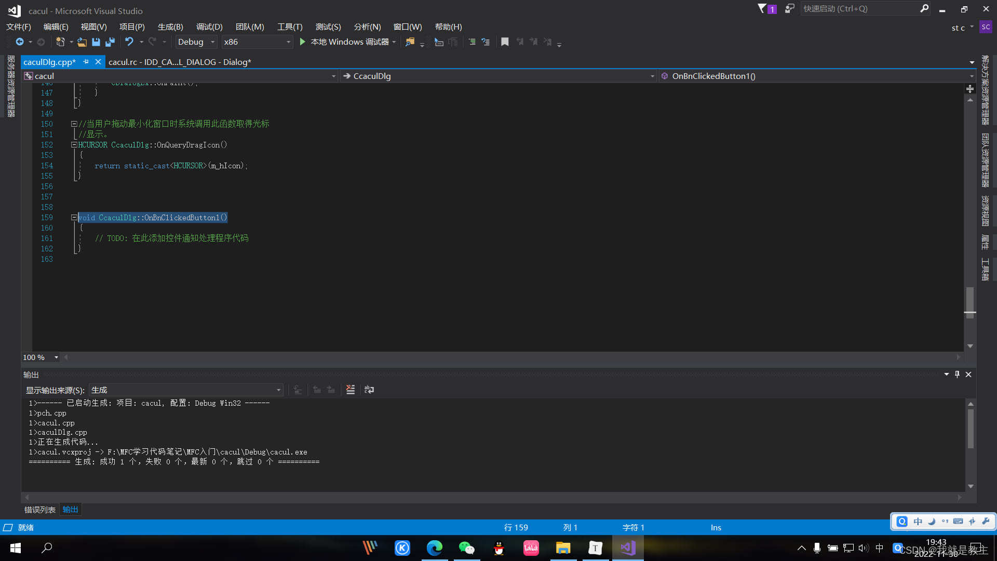Click the 快速启动 quick launch search box
Image resolution: width=997 pixels, height=561 pixels.
[859, 8]
